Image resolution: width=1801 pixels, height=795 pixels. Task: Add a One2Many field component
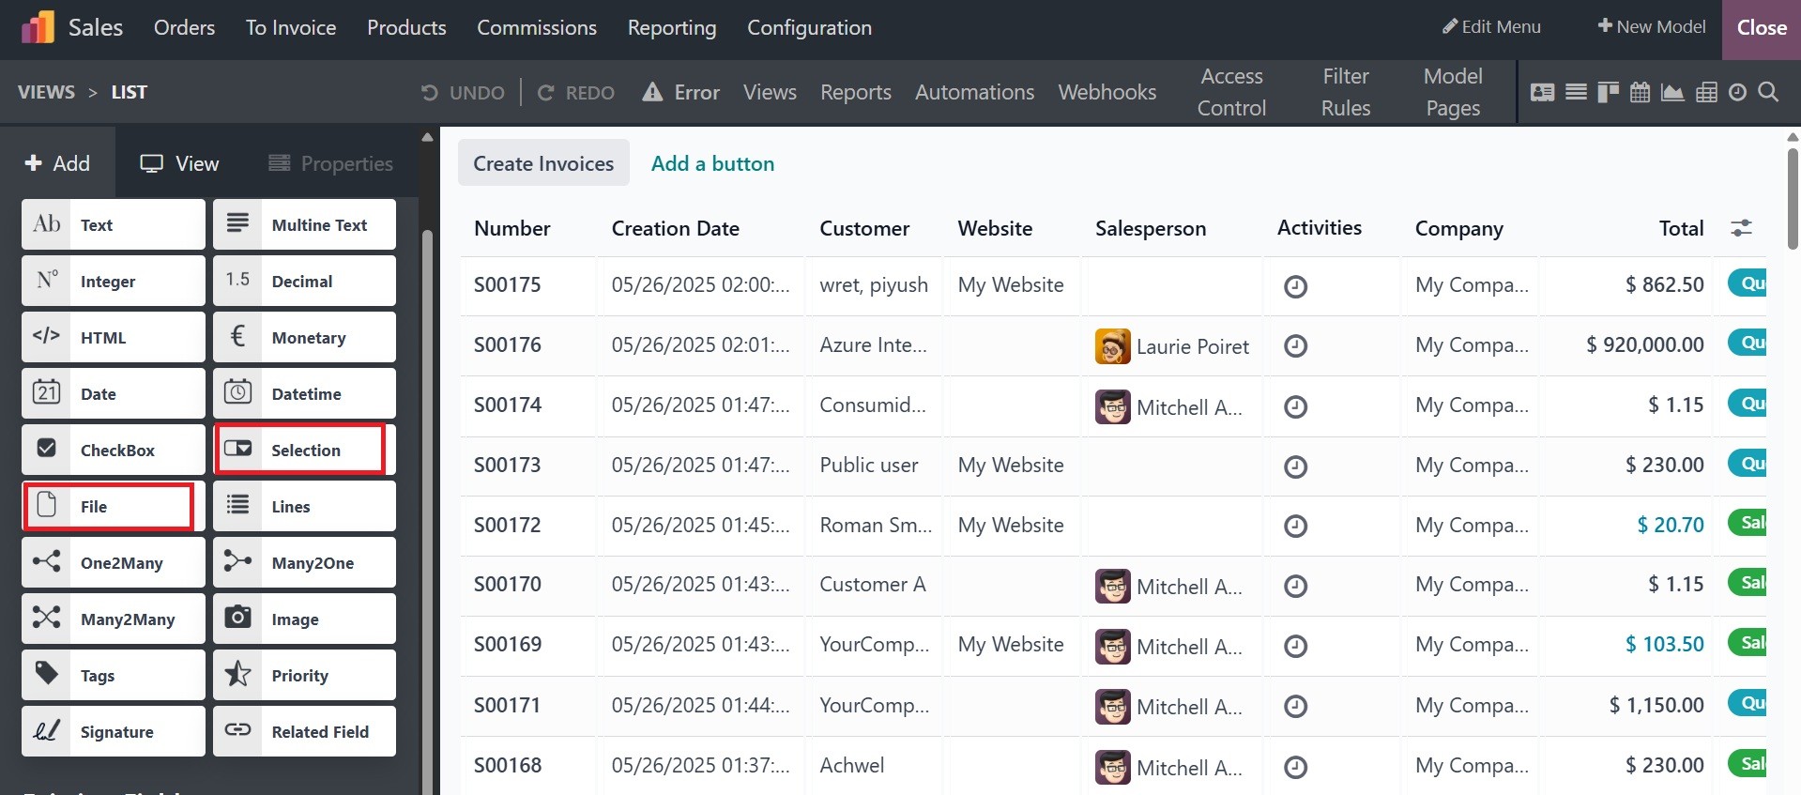click(x=114, y=562)
